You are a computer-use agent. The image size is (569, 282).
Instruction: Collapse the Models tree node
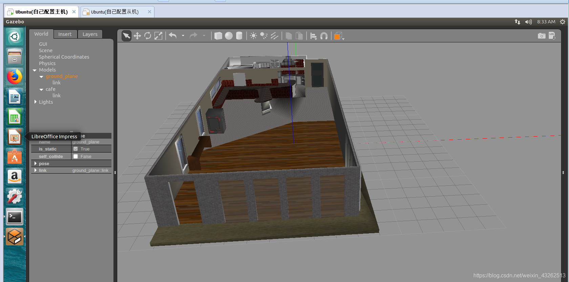(x=35, y=70)
